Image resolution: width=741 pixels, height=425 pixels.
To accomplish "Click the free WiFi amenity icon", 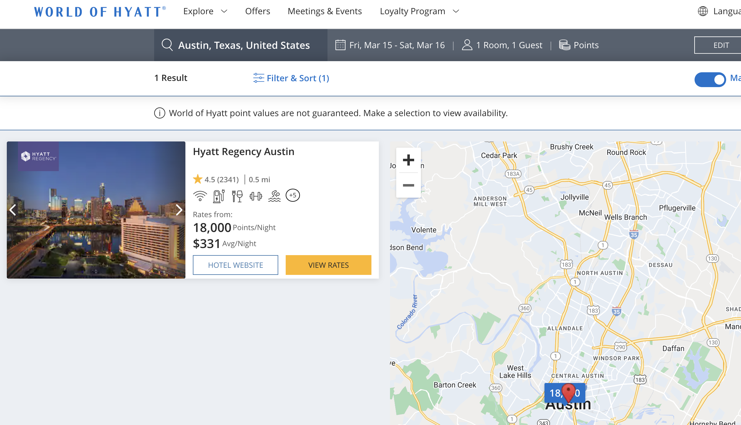I will point(200,196).
